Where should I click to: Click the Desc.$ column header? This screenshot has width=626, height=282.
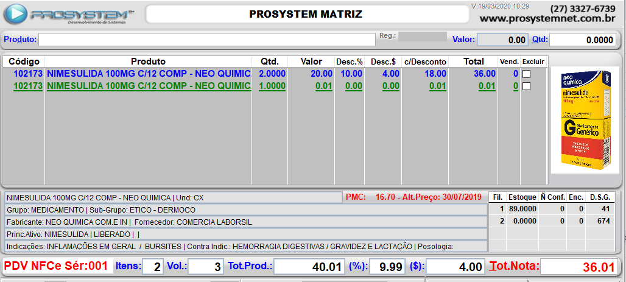[383, 62]
